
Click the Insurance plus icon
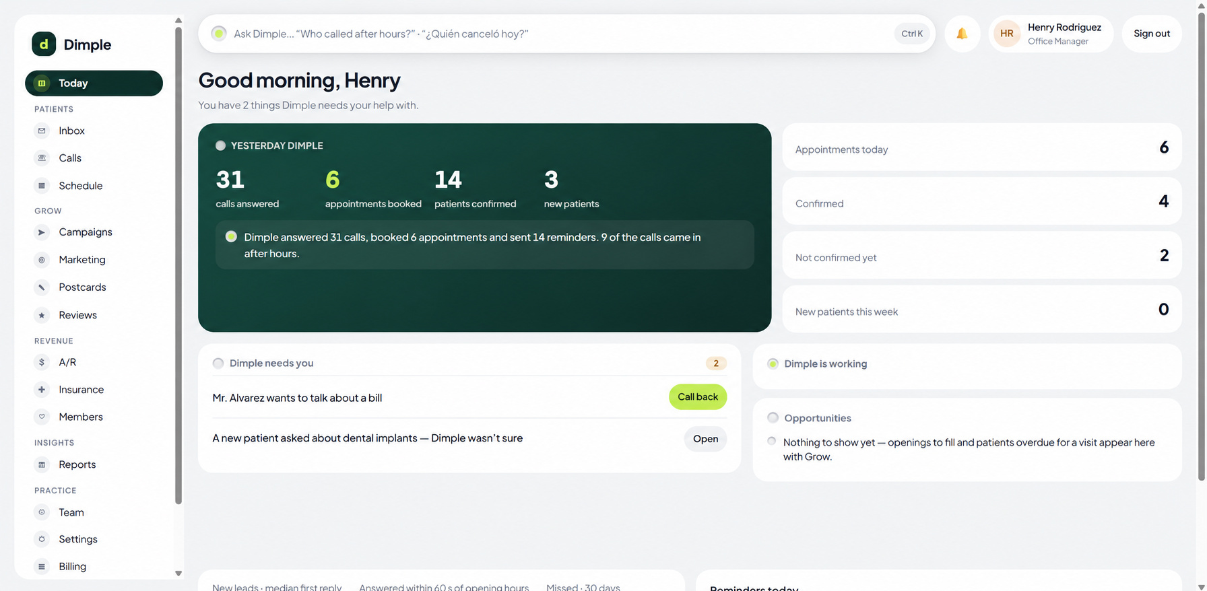[42, 390]
